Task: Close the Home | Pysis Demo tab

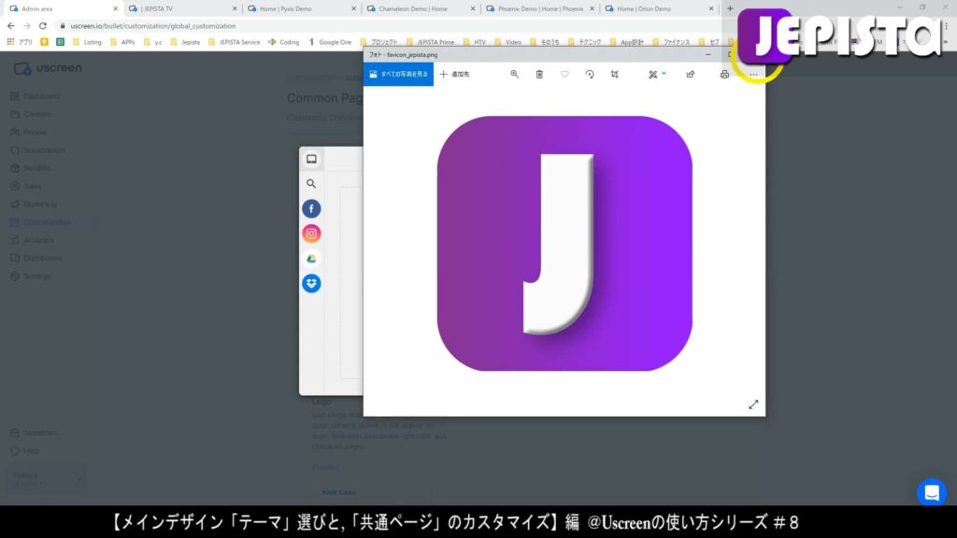Action: (353, 8)
